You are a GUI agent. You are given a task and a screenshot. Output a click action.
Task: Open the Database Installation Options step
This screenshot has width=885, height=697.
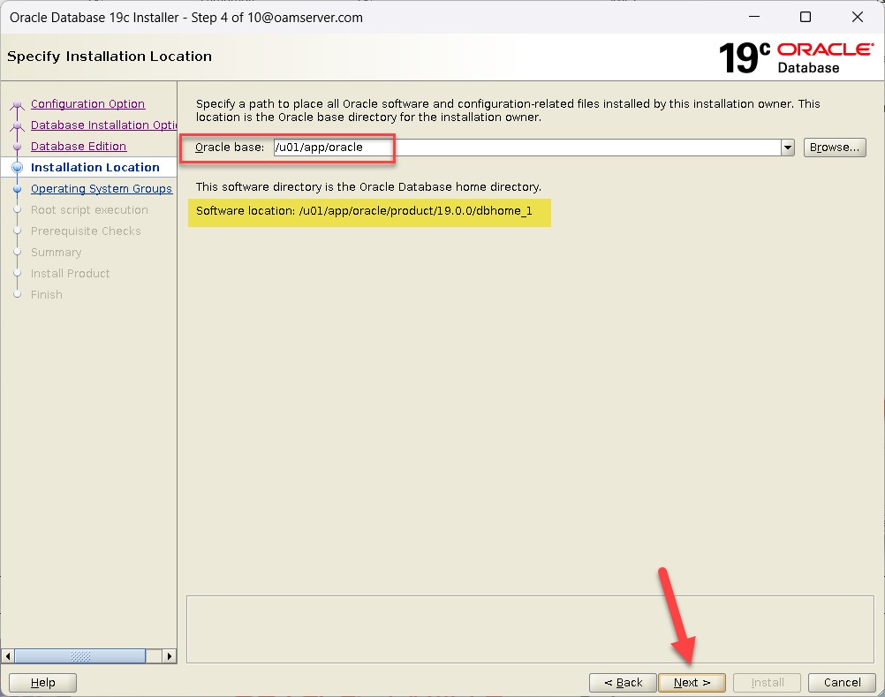[103, 125]
